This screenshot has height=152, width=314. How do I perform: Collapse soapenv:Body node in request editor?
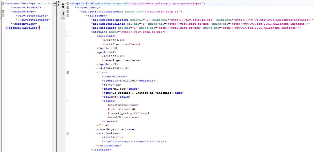click(x=3, y=12)
